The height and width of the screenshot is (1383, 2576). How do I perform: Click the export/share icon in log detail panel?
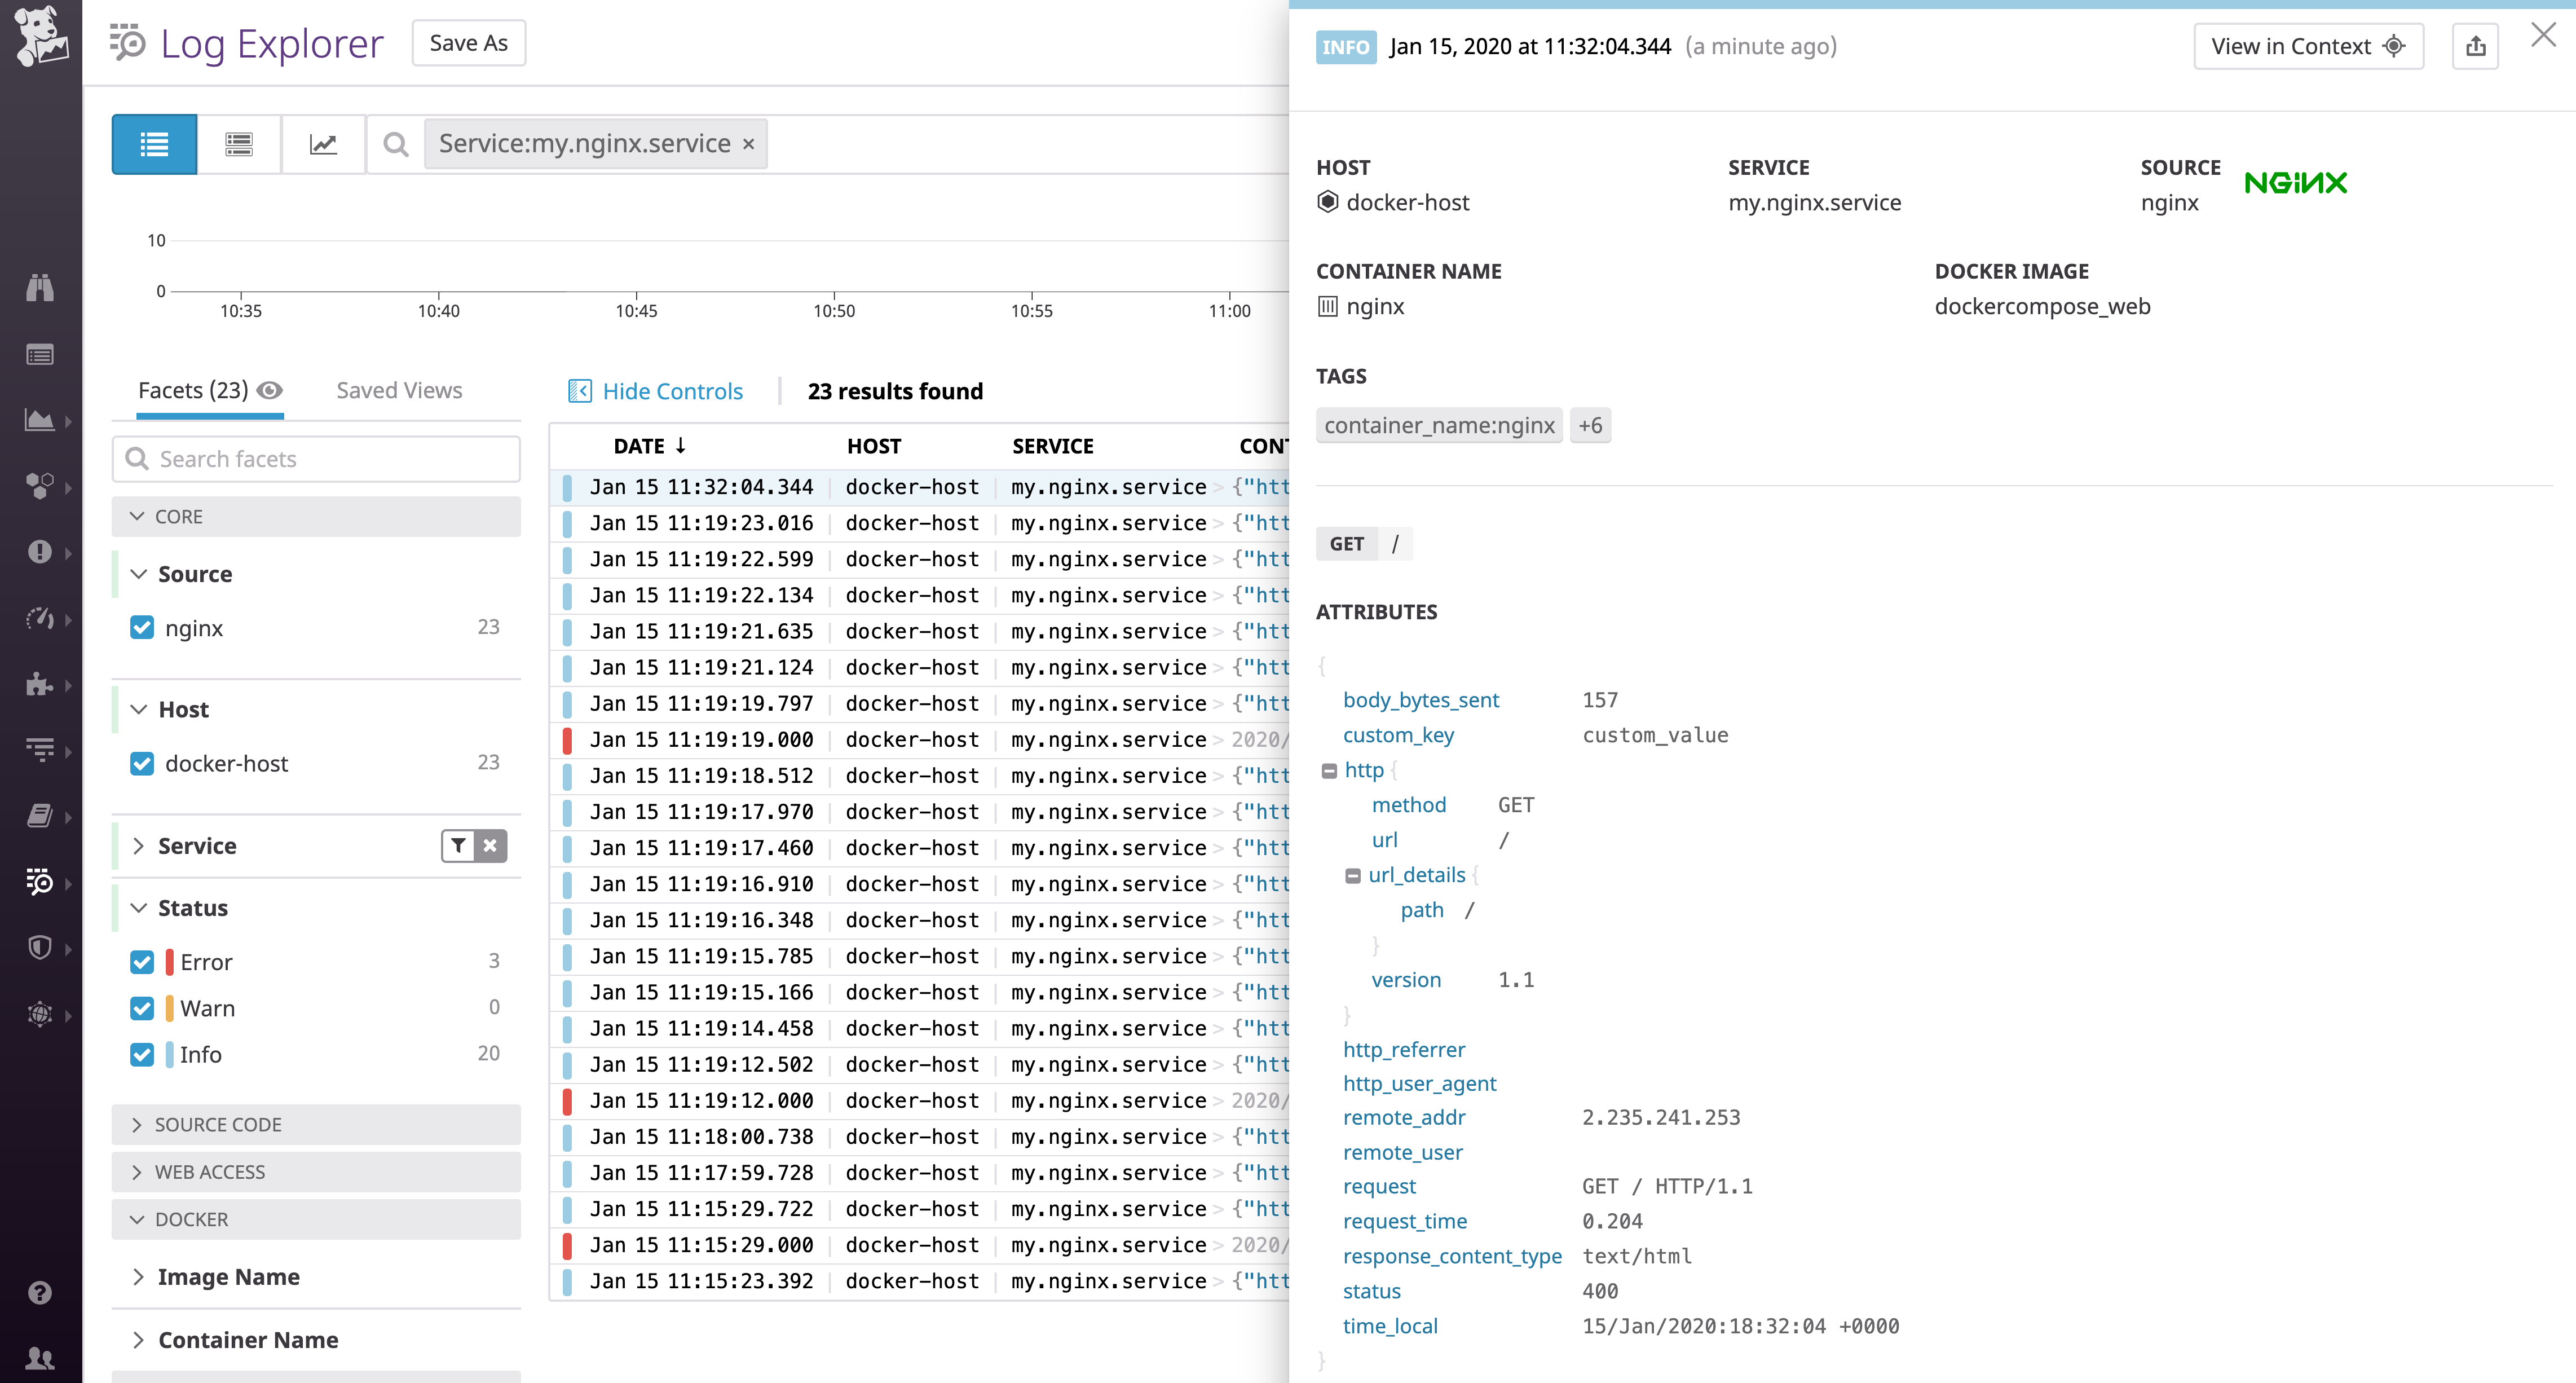pos(2475,45)
